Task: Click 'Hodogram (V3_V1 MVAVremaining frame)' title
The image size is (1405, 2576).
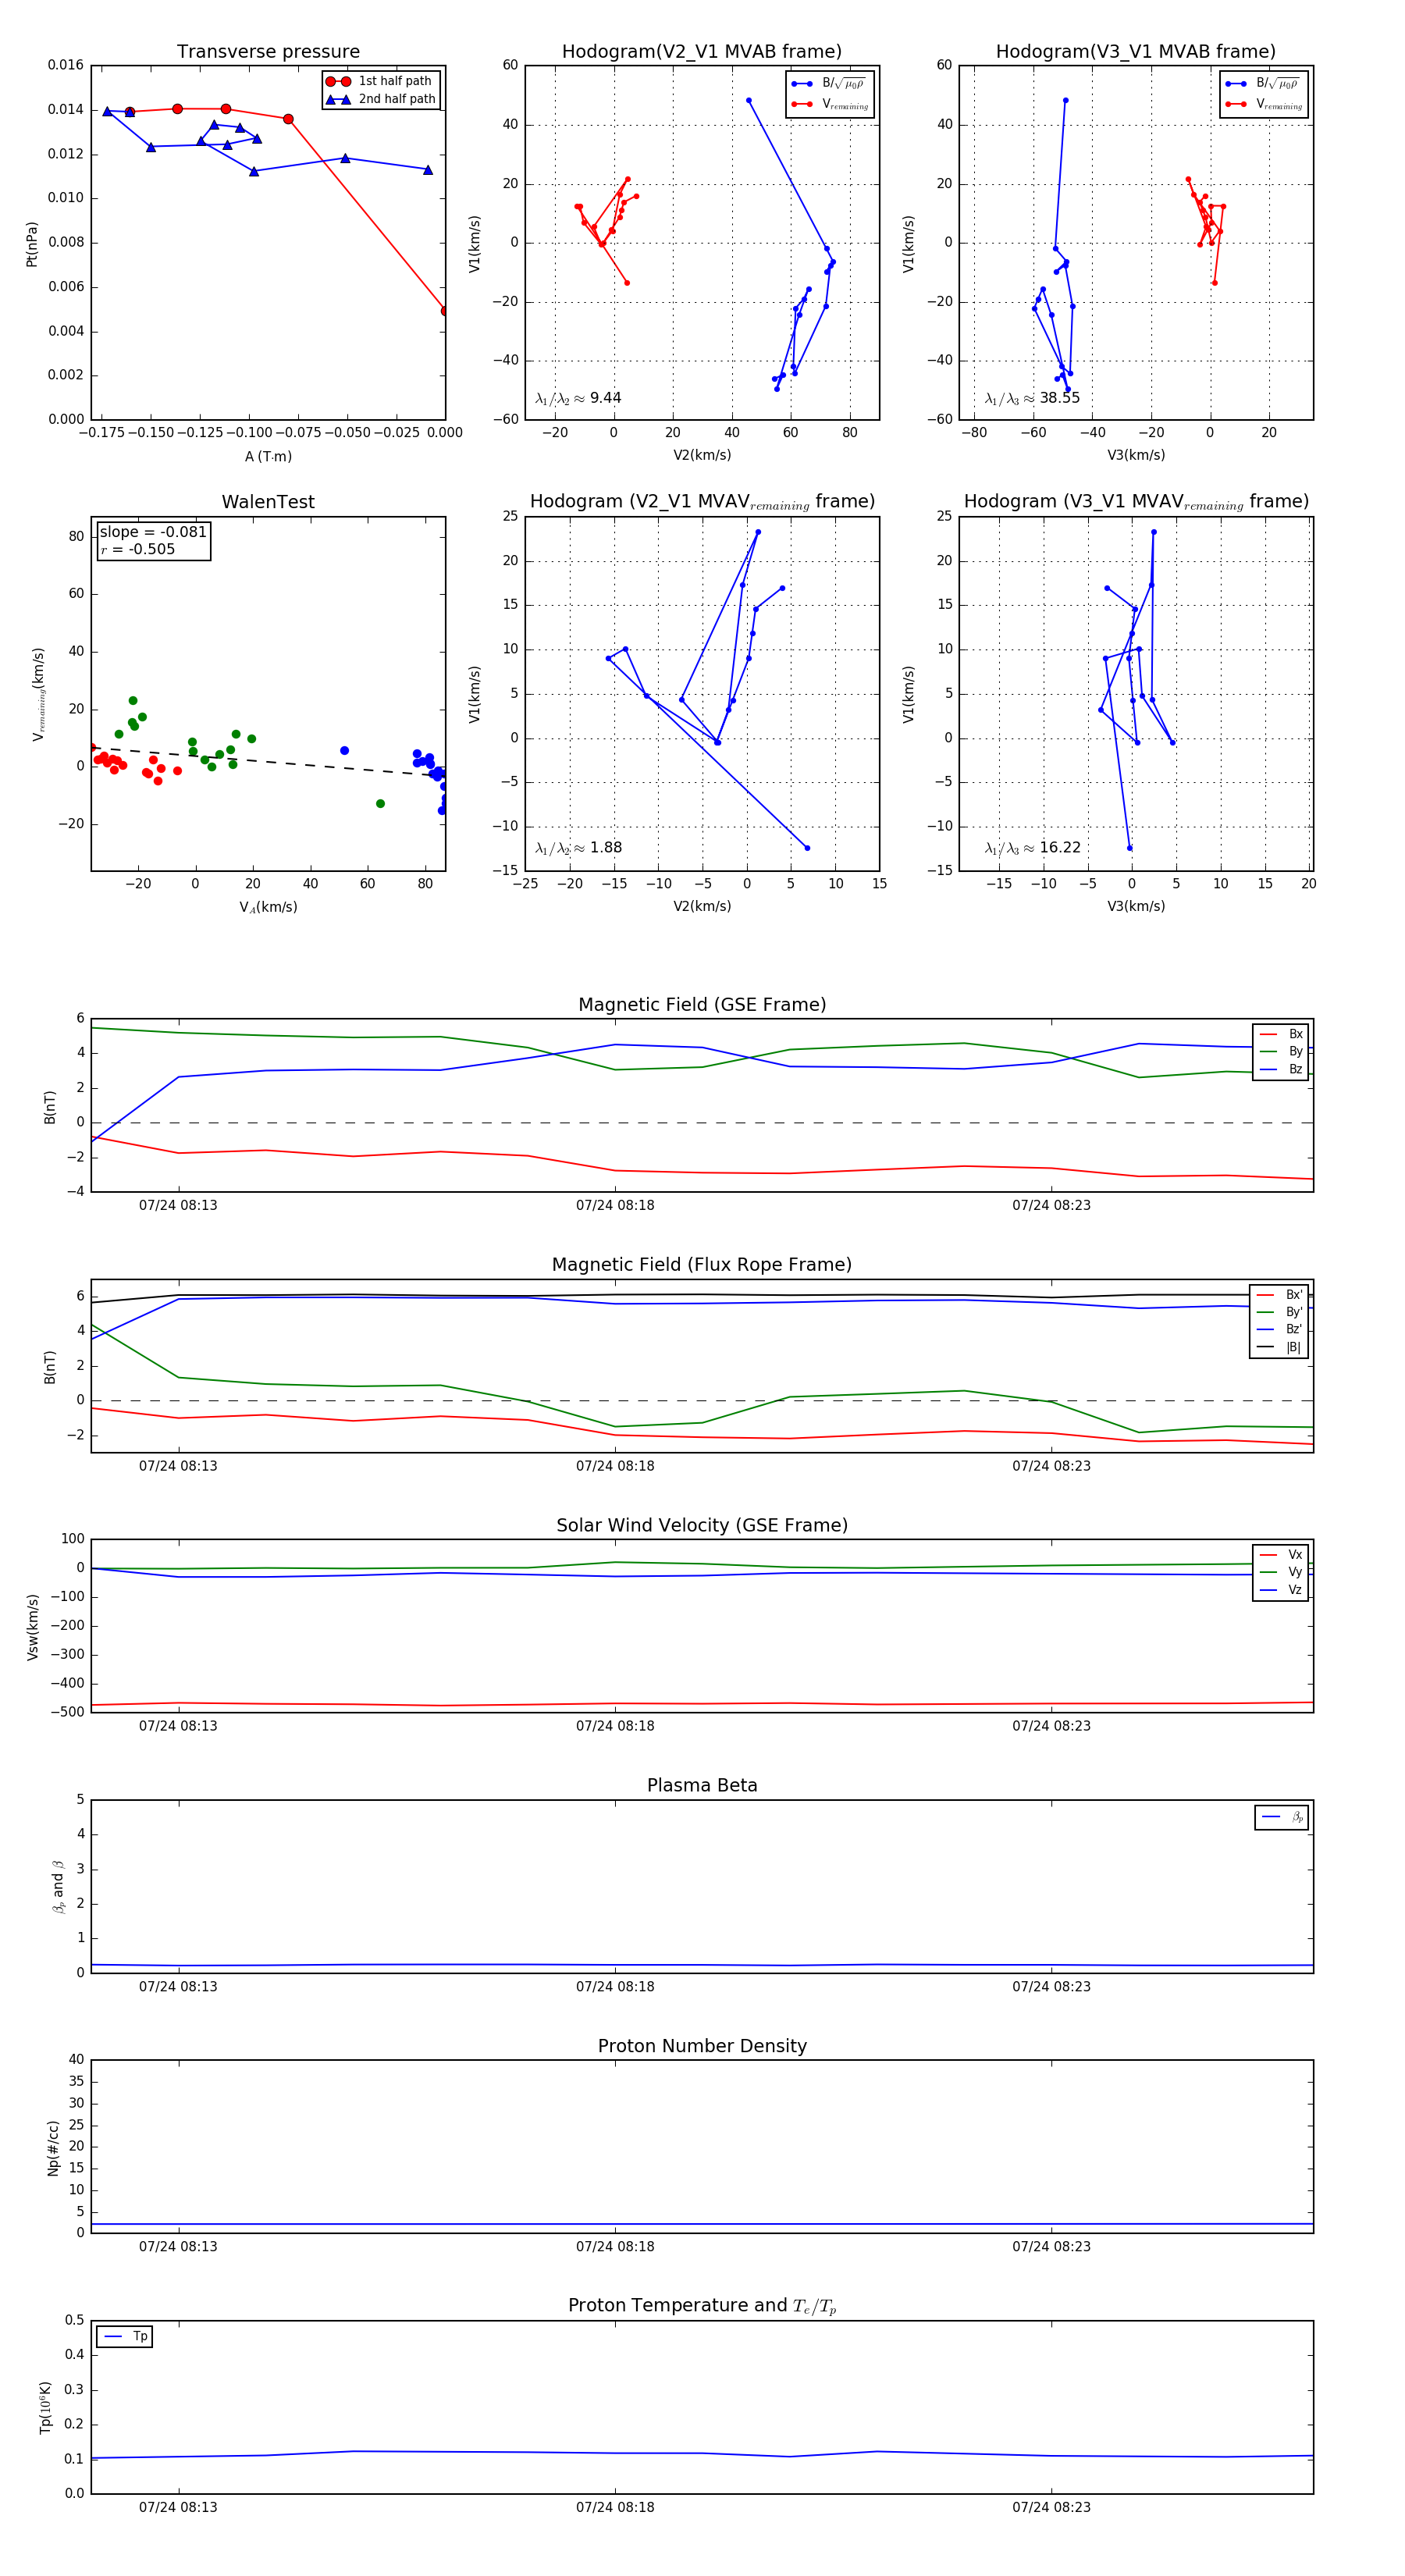Action: pos(1136,502)
